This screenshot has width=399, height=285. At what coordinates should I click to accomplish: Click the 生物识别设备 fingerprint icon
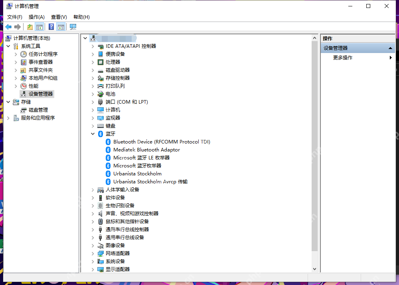pyautogui.click(x=101, y=205)
